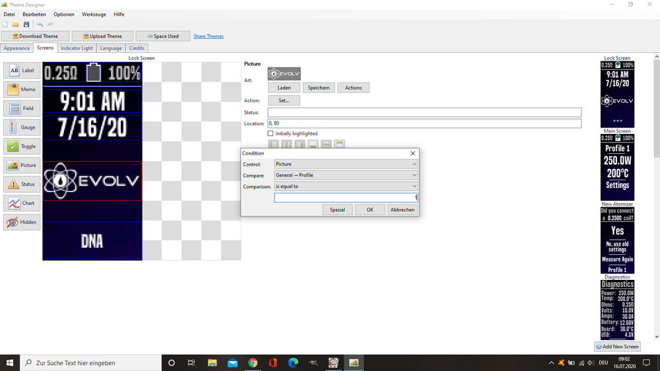Click the Download Theme button

pos(36,36)
